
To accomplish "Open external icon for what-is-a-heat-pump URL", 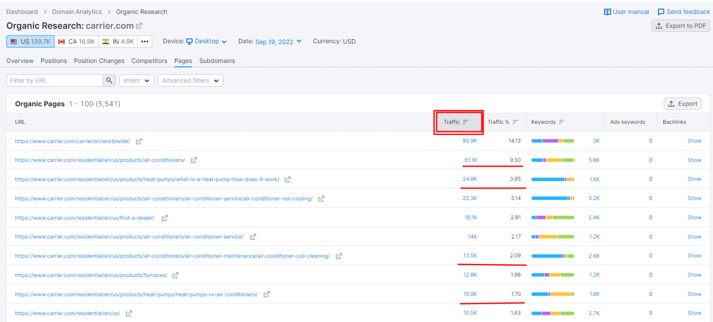I will click(287, 180).
